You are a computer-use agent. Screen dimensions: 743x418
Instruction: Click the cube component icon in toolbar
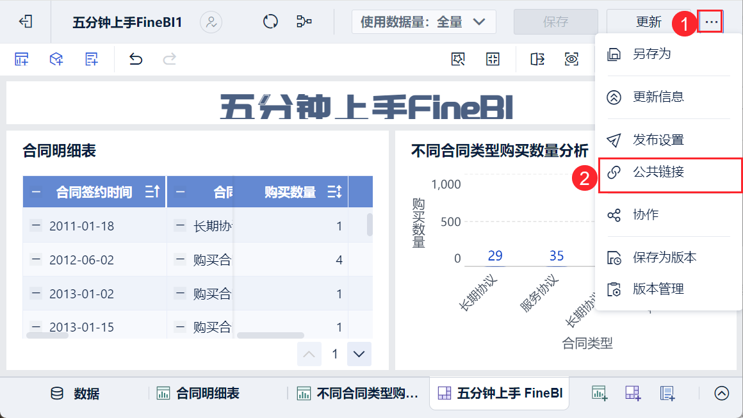point(56,59)
